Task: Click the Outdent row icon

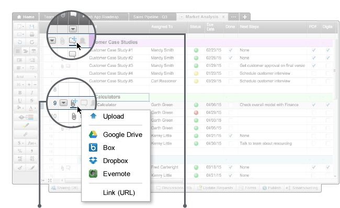Action: 19,60
